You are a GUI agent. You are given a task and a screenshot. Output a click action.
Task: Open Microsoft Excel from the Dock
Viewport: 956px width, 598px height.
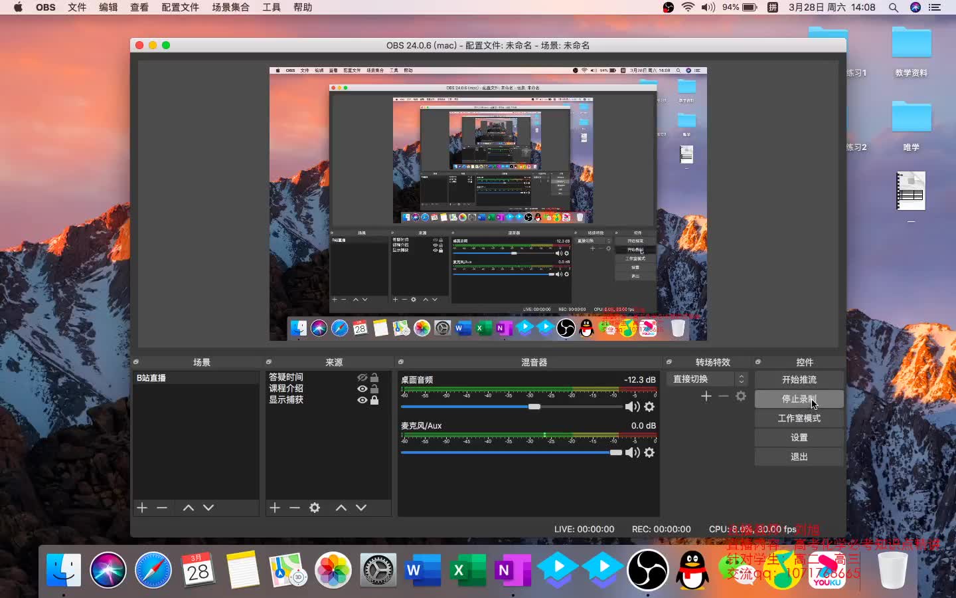point(467,570)
